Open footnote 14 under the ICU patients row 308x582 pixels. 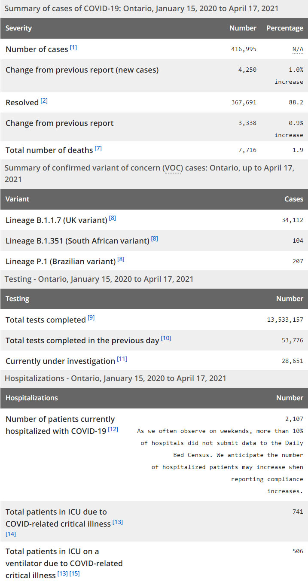11,534
